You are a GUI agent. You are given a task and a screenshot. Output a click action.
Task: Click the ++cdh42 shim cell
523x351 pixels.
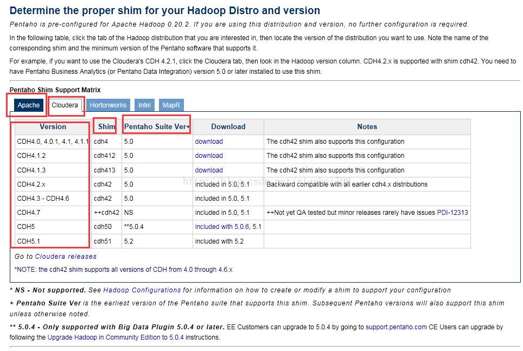[107, 213]
